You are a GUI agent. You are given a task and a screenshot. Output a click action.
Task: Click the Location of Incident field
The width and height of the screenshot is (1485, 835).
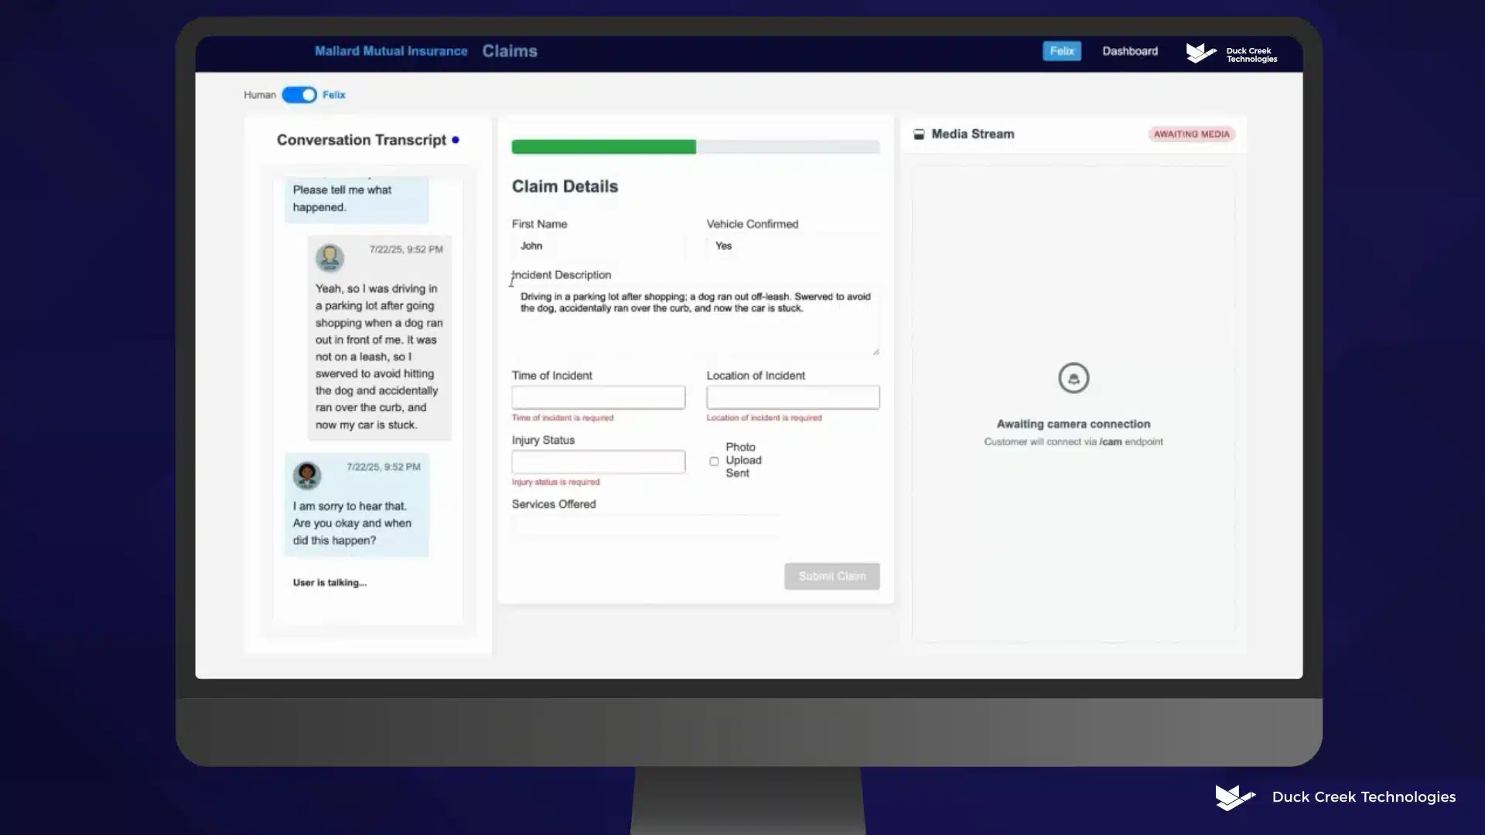click(792, 397)
